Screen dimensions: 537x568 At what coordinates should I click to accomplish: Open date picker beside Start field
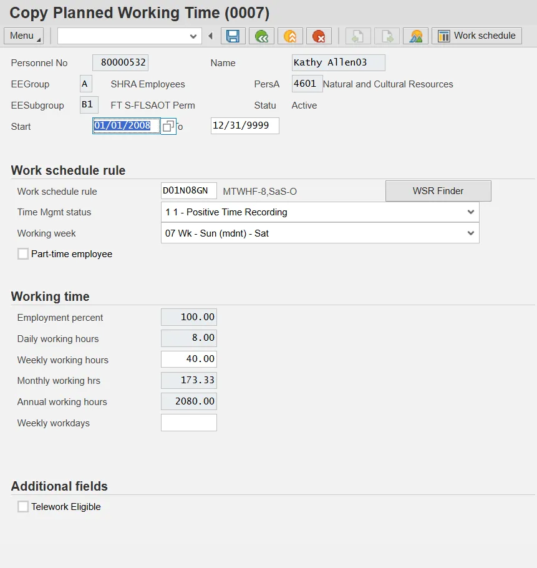[168, 127]
